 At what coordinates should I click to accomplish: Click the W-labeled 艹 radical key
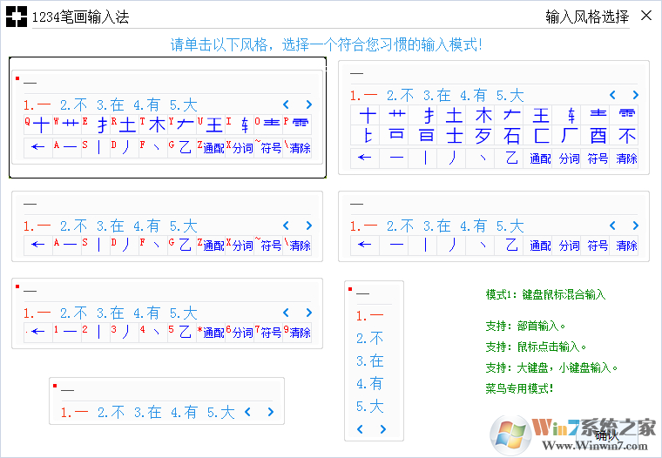tap(67, 125)
